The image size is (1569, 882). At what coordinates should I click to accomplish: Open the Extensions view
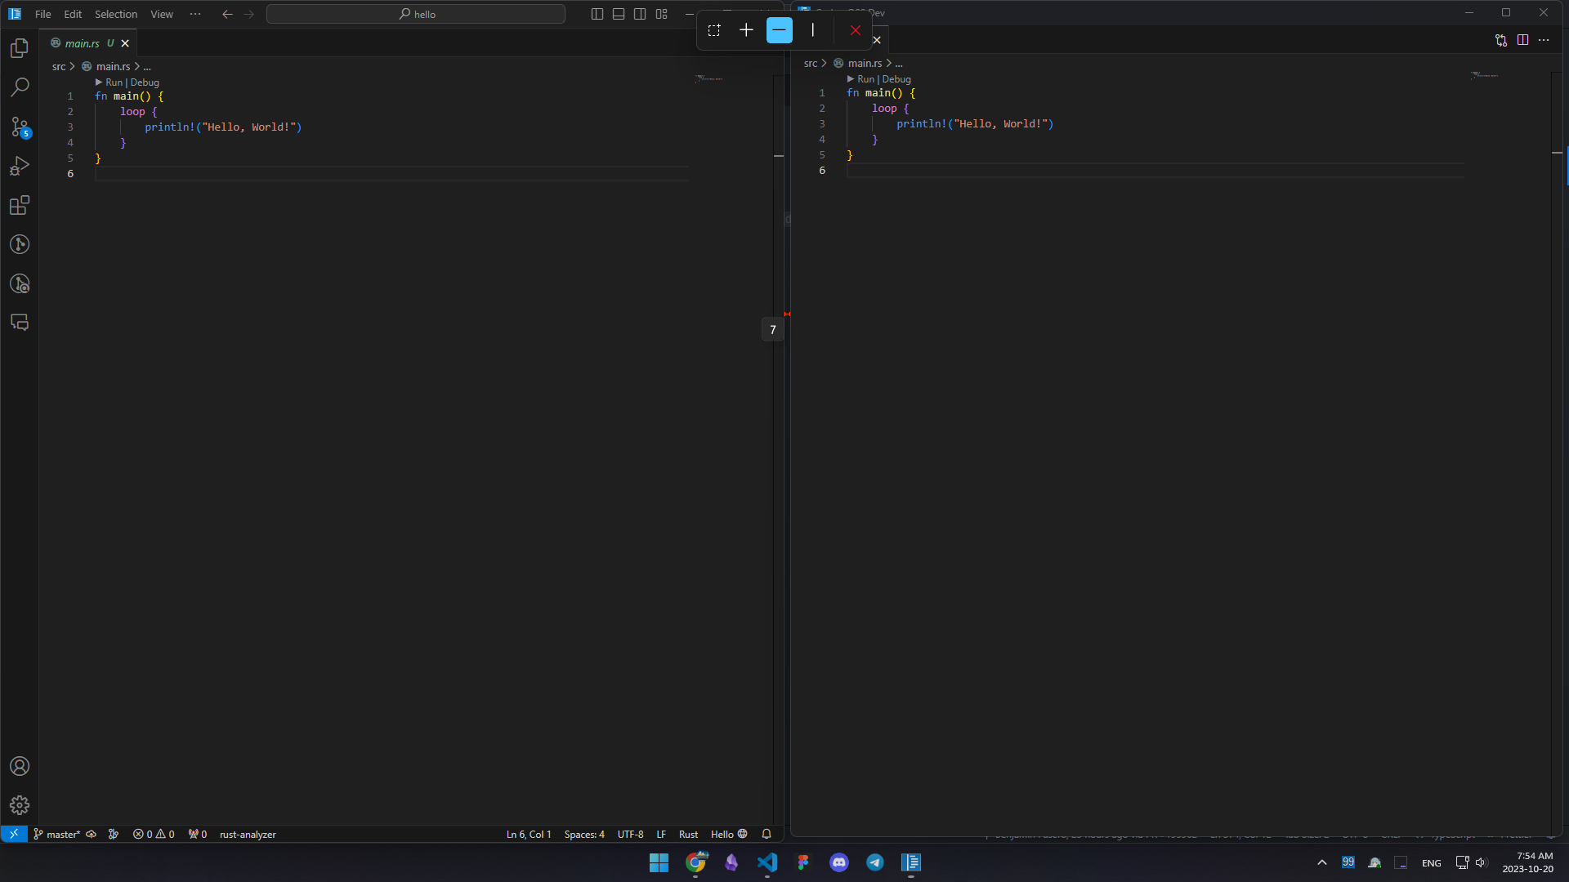(20, 206)
